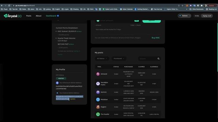The height and width of the screenshot is (122, 218).
Task: Click the Dogeon pool icon
Action: click(98, 107)
